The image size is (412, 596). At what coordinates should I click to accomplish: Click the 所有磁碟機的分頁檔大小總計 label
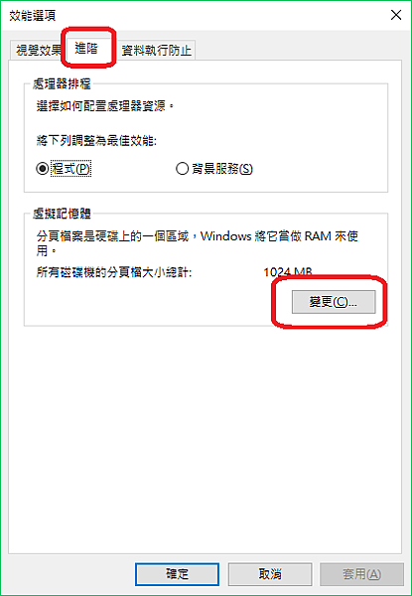(114, 272)
